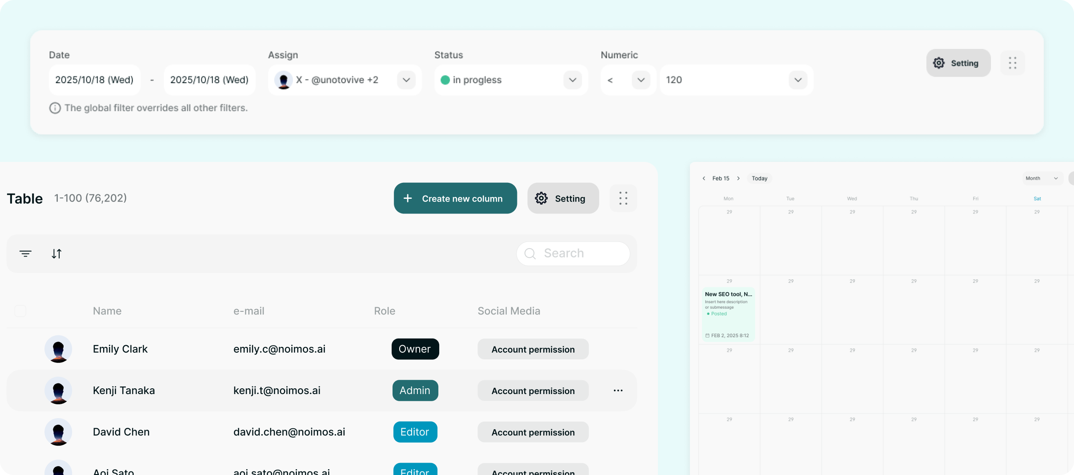Click Emily Clark's profile avatar
The height and width of the screenshot is (475, 1074).
click(58, 349)
